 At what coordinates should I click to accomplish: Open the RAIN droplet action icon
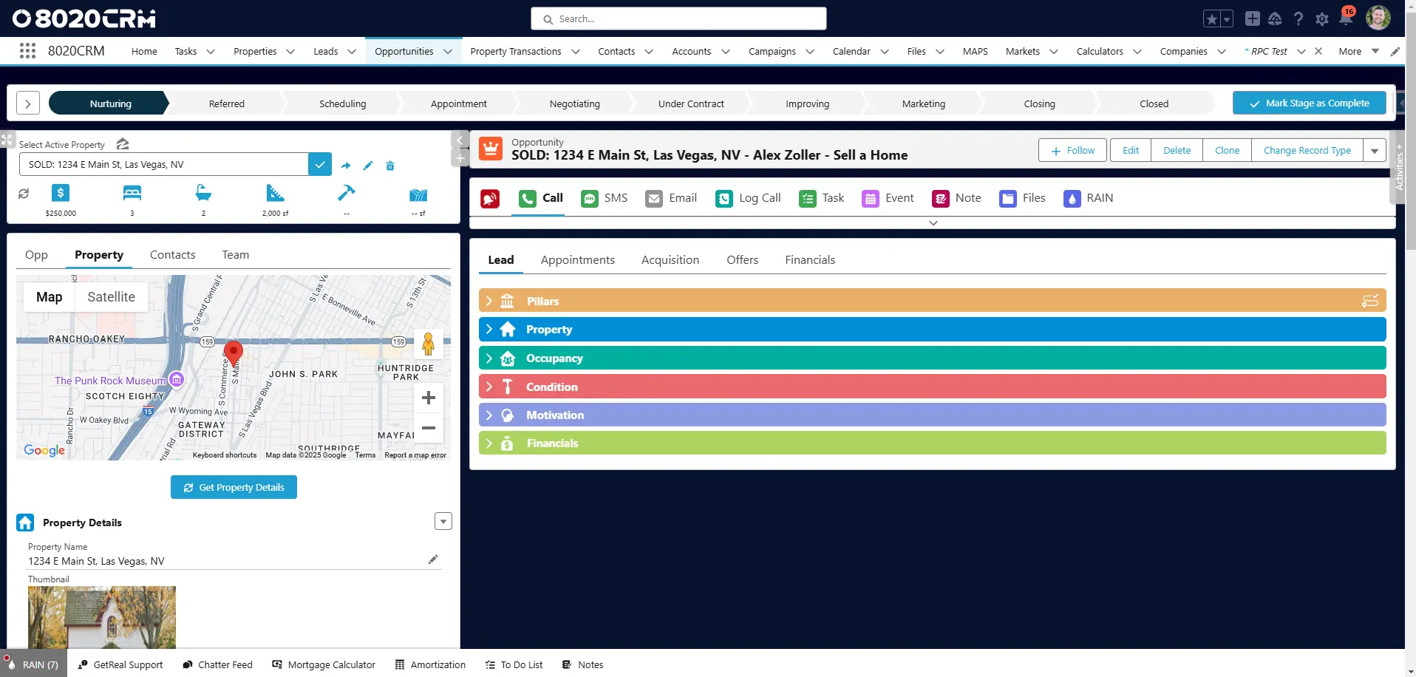pos(1072,198)
